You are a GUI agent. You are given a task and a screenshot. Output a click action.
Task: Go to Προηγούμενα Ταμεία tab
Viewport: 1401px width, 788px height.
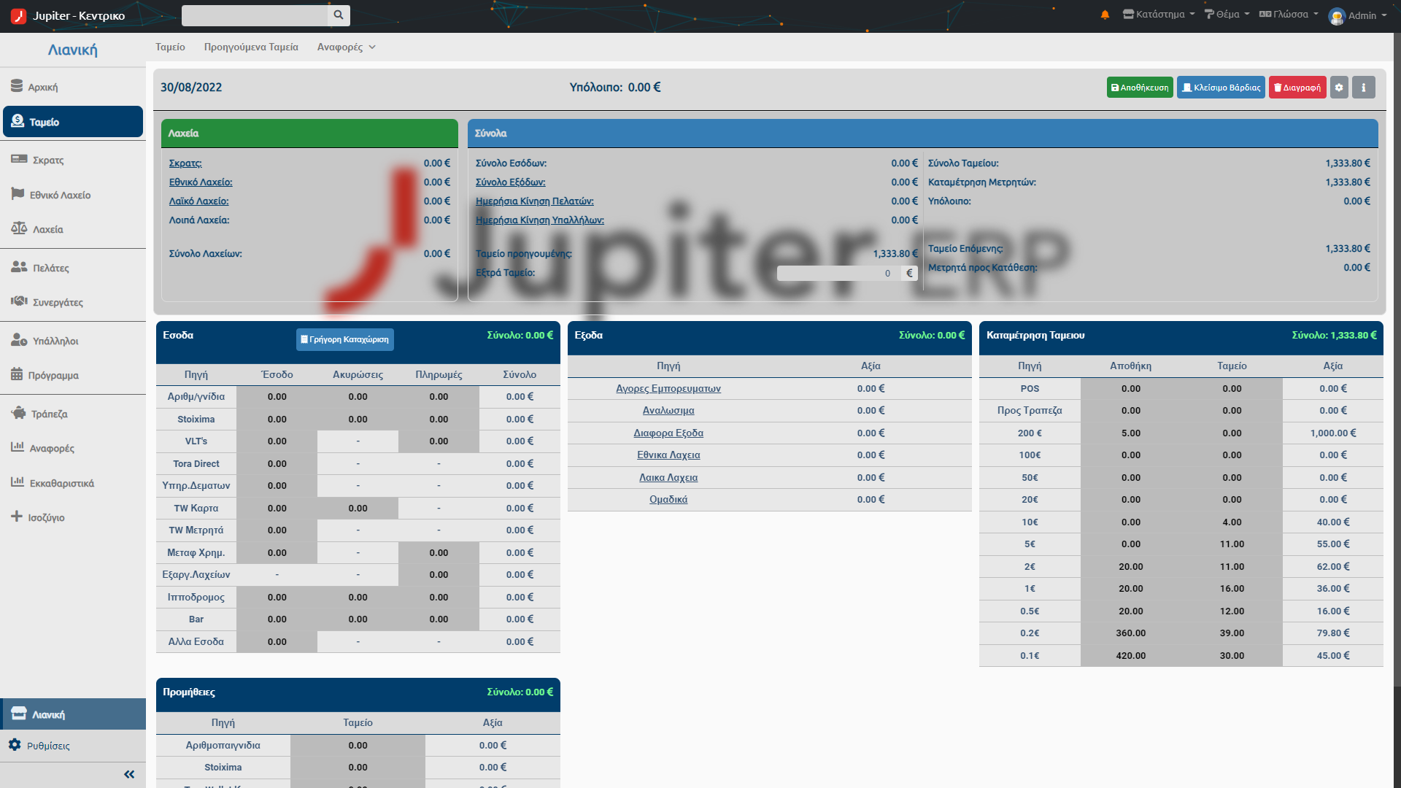(251, 47)
